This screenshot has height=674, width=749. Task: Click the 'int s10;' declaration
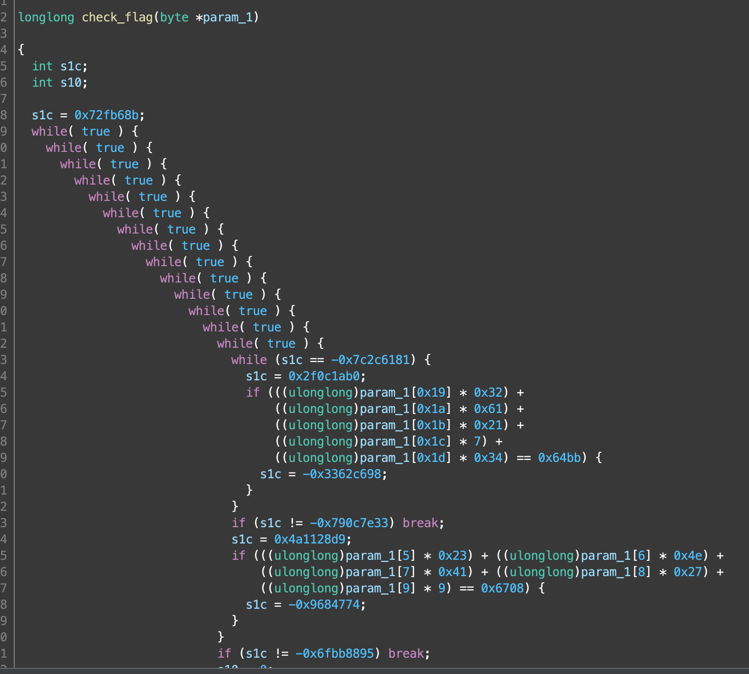point(60,83)
